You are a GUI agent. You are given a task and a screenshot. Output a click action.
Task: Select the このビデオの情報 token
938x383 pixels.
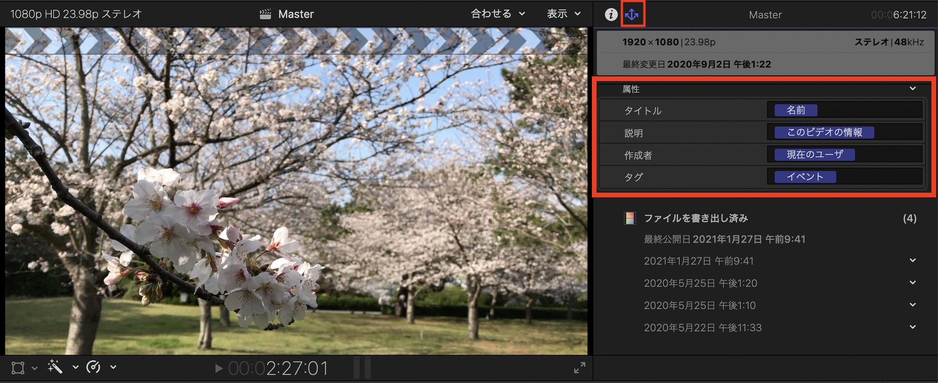coord(825,132)
